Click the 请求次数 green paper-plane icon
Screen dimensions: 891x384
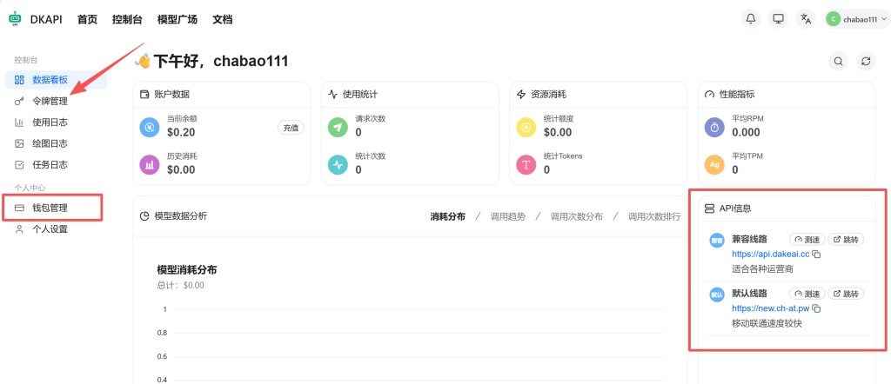[x=338, y=127]
